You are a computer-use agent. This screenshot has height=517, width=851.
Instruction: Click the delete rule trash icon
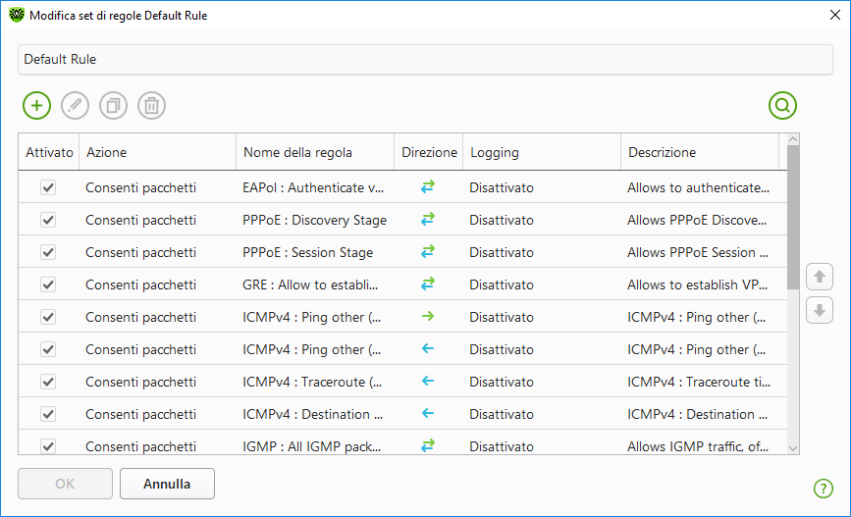click(x=151, y=106)
